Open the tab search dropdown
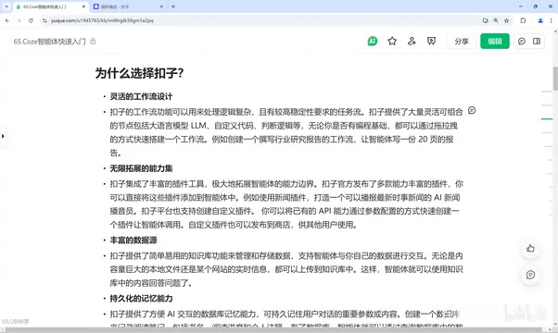The width and height of the screenshot is (558, 333). tap(6, 6)
